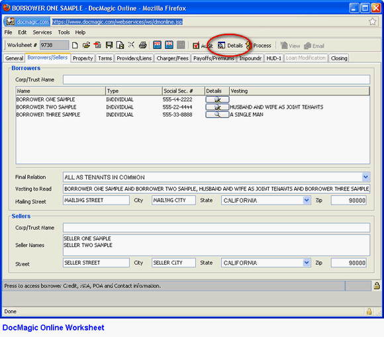Screen dimensions: 384x337
Task: Expand the Final Relation dropdown
Action: tap(365, 177)
